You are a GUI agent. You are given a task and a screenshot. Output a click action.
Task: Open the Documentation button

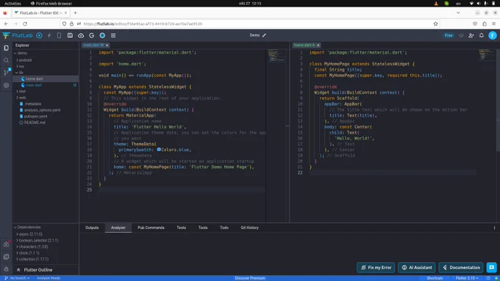(461, 268)
